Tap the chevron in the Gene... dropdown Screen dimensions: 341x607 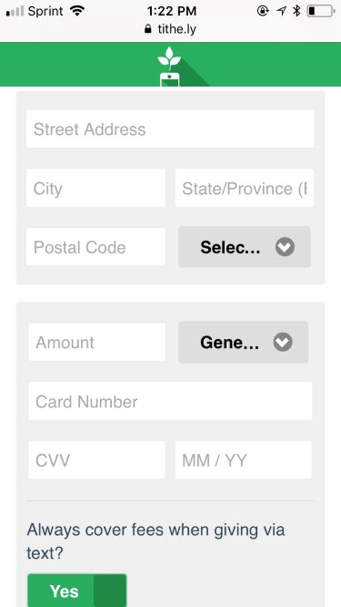(x=283, y=342)
